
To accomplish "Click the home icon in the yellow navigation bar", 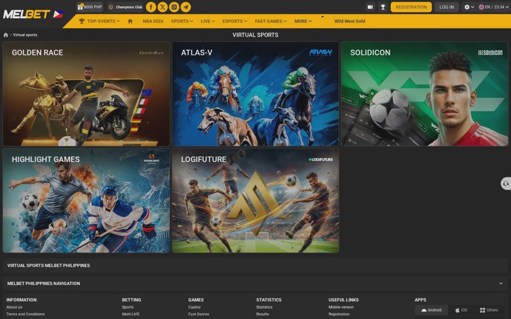I will (130, 21).
